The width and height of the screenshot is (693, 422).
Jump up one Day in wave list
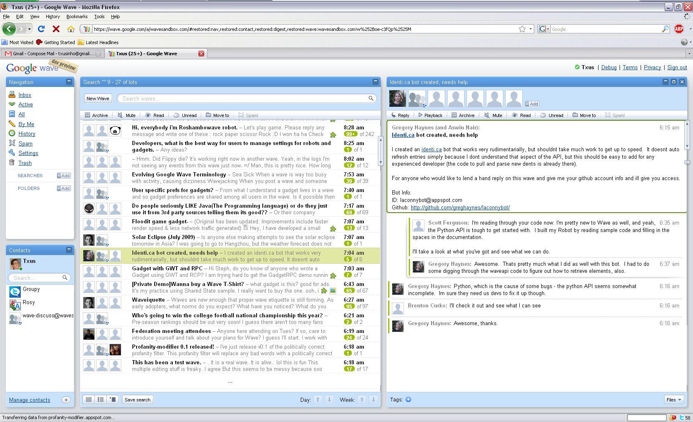(318, 399)
